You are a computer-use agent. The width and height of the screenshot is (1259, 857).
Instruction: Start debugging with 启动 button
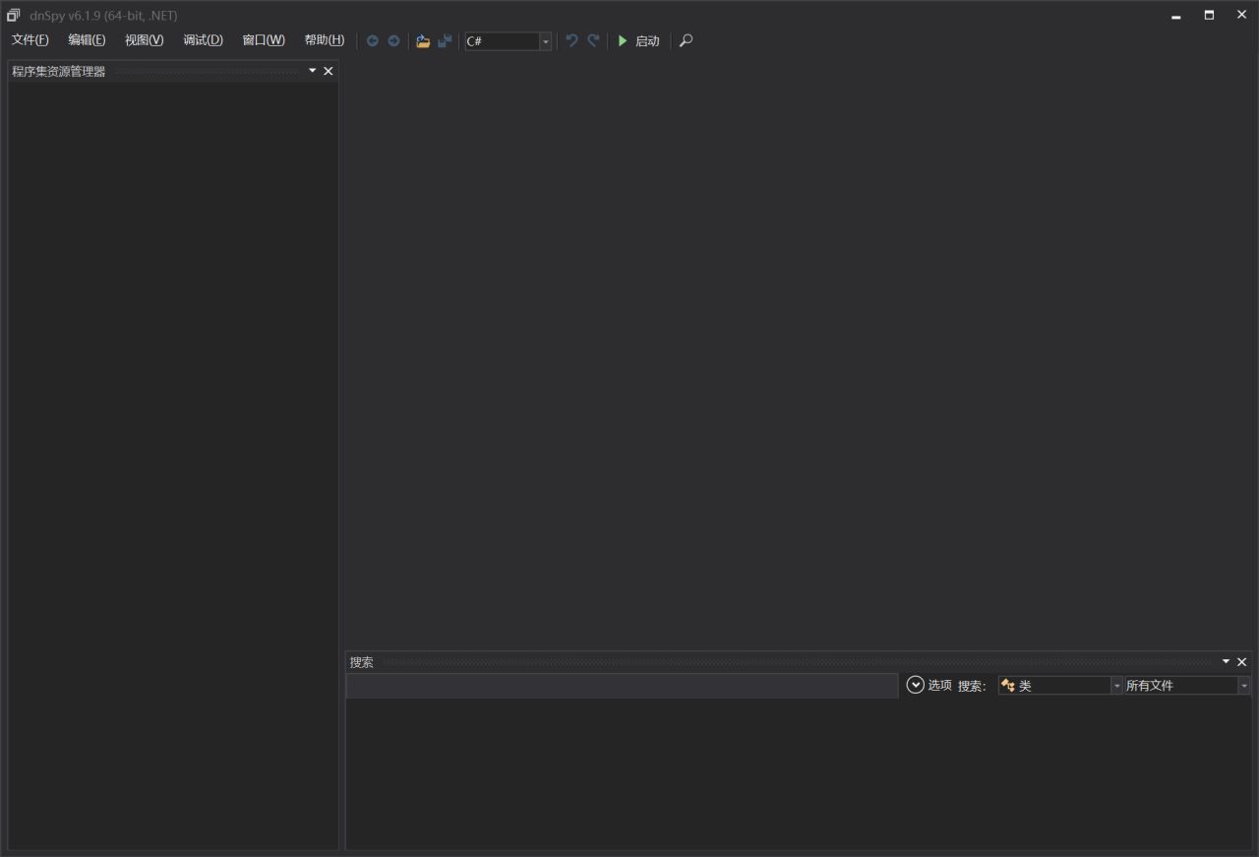tap(638, 41)
